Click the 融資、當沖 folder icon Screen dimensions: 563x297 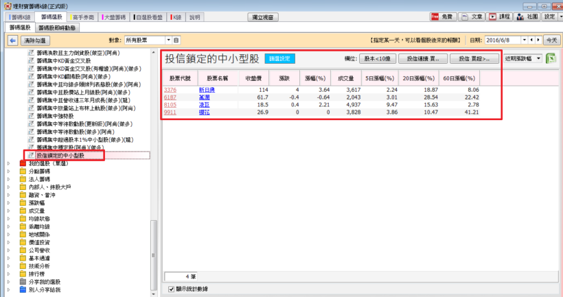pyautogui.click(x=23, y=195)
